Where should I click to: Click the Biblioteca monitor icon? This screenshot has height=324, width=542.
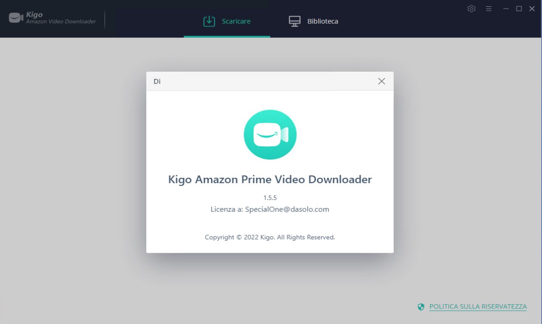point(294,21)
